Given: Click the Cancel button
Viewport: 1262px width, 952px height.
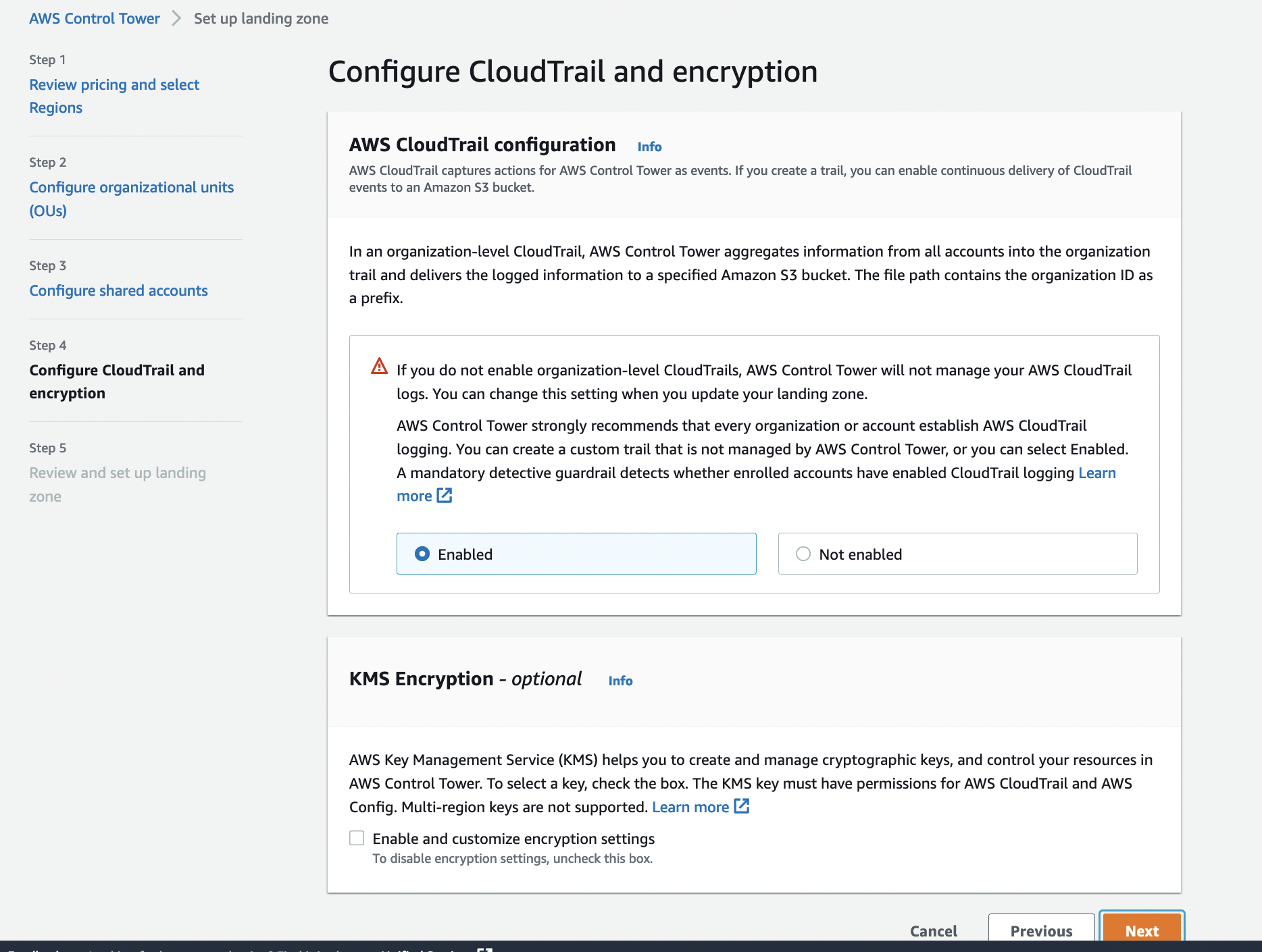Looking at the screenshot, I should click(x=934, y=930).
